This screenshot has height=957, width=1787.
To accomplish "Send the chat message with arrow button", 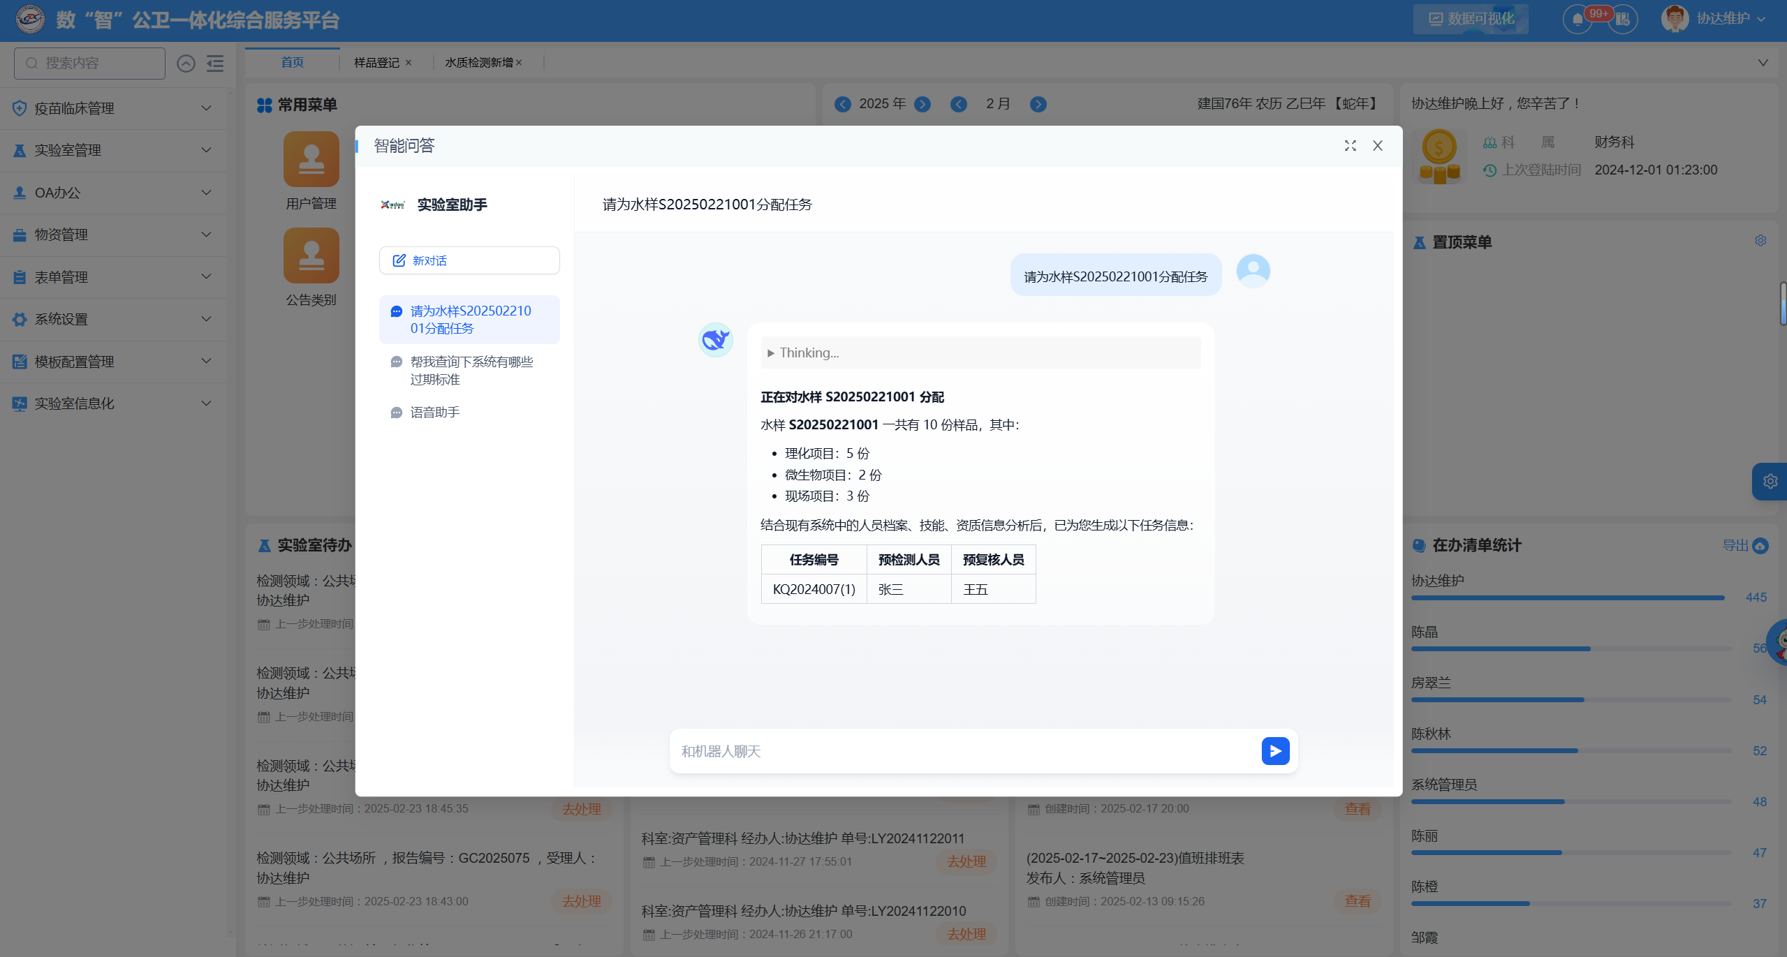I will pos(1274,751).
